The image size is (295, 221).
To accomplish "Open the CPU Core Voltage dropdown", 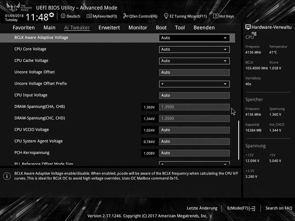I will point(194,49).
